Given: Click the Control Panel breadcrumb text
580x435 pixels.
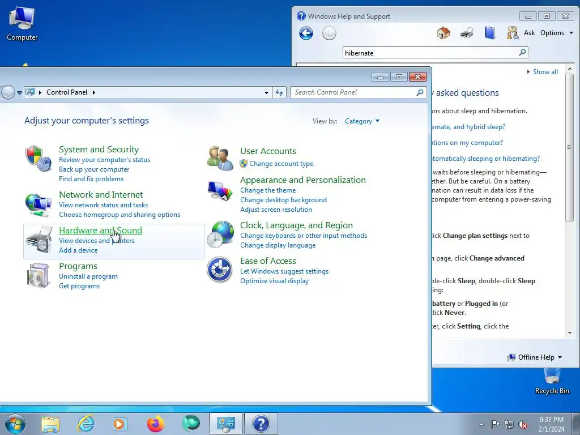Looking at the screenshot, I should [67, 92].
